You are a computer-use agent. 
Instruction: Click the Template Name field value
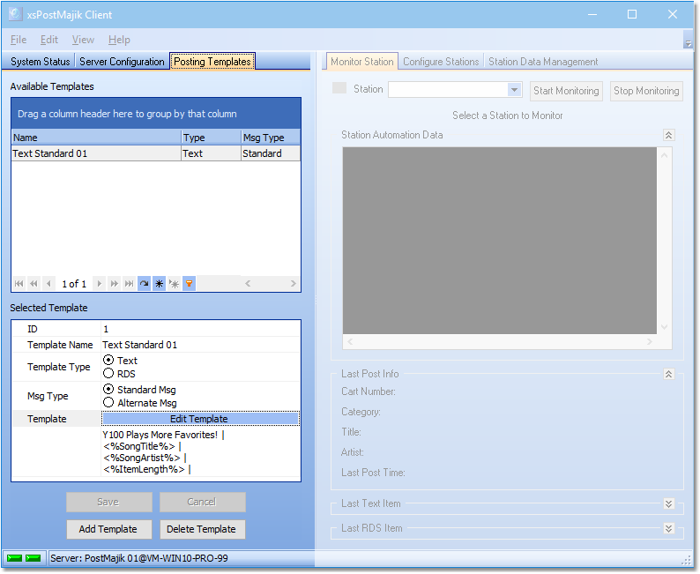pyautogui.click(x=200, y=345)
